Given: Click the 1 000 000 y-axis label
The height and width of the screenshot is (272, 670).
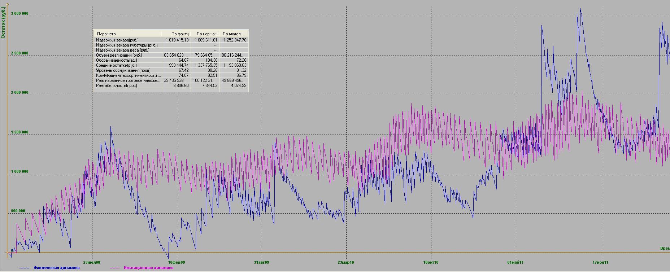Looking at the screenshot, I should (x=19, y=172).
